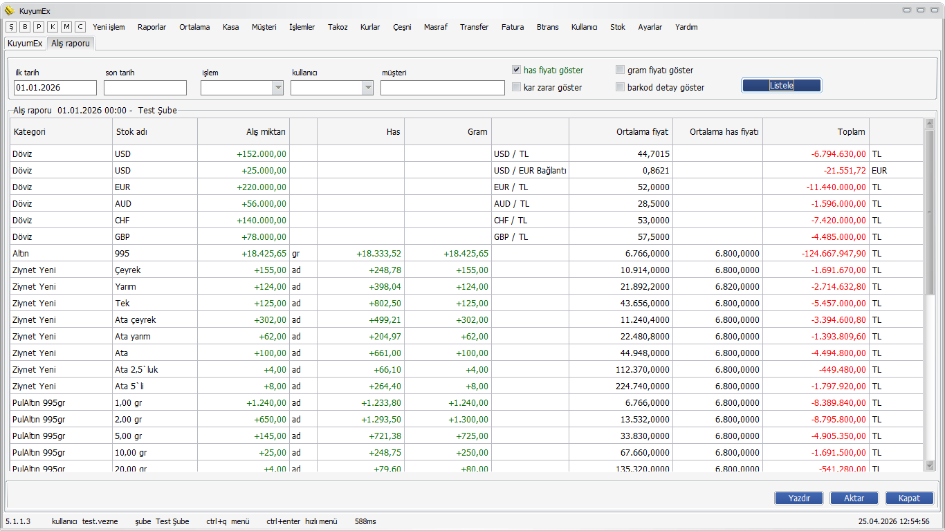
Task: Select the P shortcut icon button
Action: [39, 27]
